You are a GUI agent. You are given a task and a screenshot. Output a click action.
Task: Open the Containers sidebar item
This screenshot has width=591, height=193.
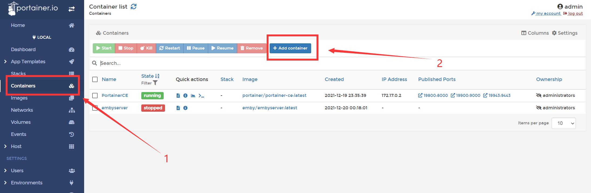(42, 86)
